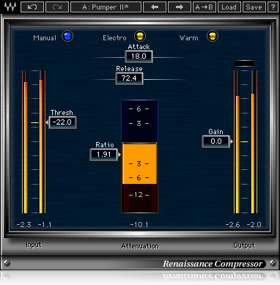
Task: Click the attenuation peak value -10.1
Action: click(x=139, y=225)
